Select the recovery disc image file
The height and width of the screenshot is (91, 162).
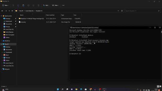point(50,22)
